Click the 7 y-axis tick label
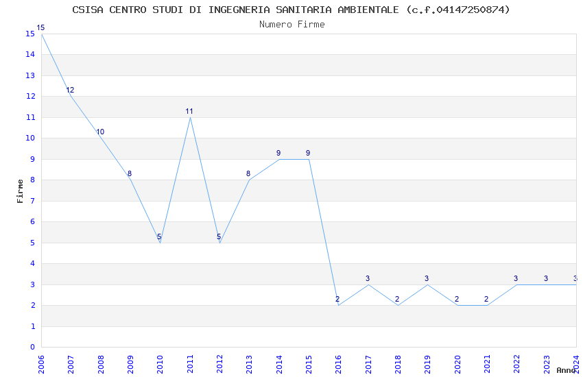This screenshot has height=377, width=583. click(x=33, y=201)
